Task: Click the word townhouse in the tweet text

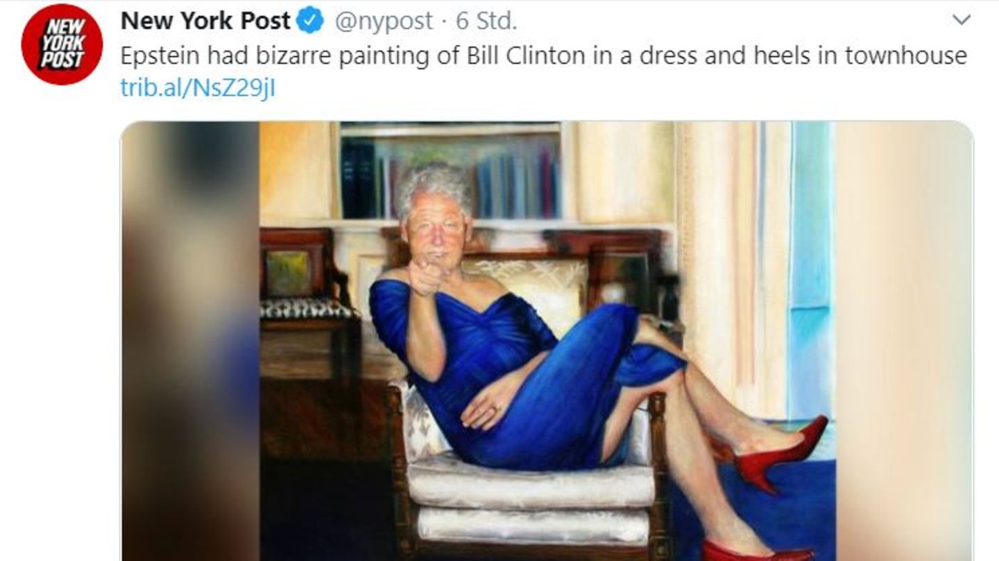Action: [x=905, y=56]
